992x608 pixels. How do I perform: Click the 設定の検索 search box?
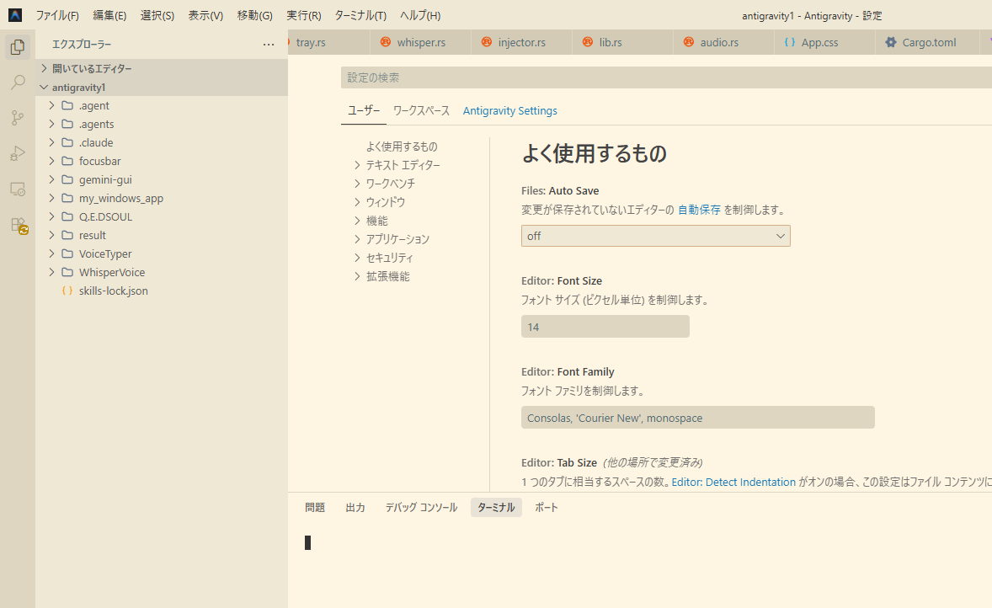tap(665, 77)
